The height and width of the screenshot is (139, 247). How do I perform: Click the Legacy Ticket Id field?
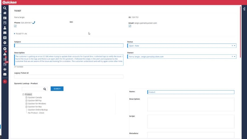pyautogui.click(x=69, y=77)
